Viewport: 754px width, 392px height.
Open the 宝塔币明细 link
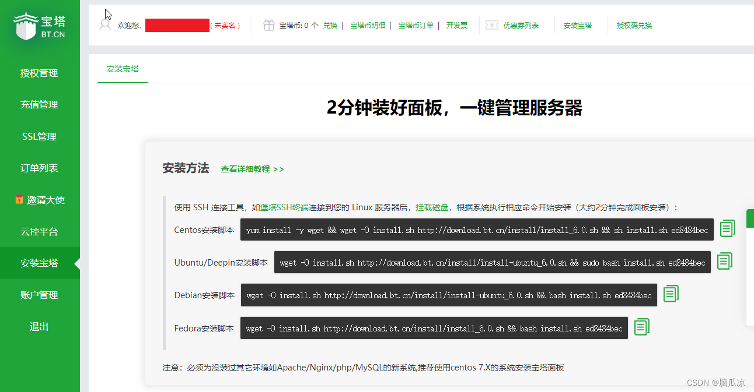point(368,26)
